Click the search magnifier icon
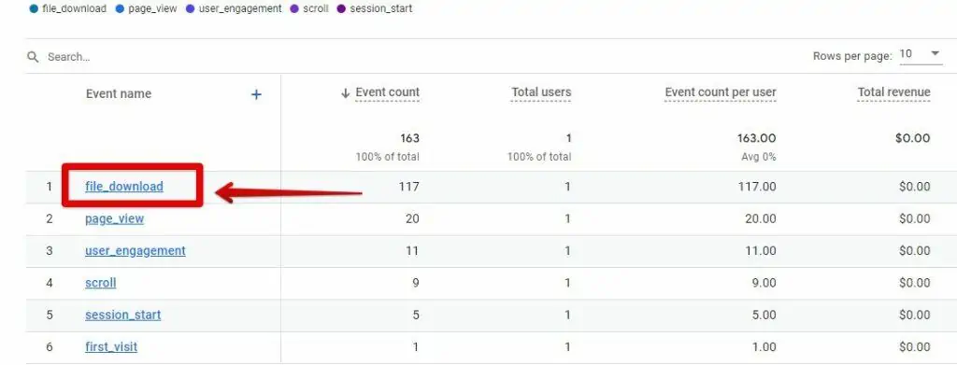The width and height of the screenshot is (957, 365). pos(33,57)
